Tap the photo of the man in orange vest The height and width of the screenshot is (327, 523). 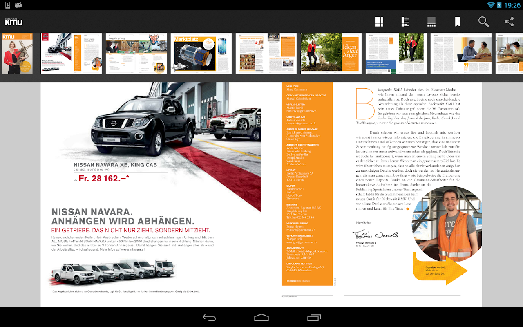tap(447, 224)
